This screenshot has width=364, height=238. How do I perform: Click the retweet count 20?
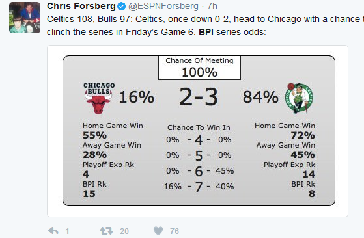pyautogui.click(x=124, y=231)
